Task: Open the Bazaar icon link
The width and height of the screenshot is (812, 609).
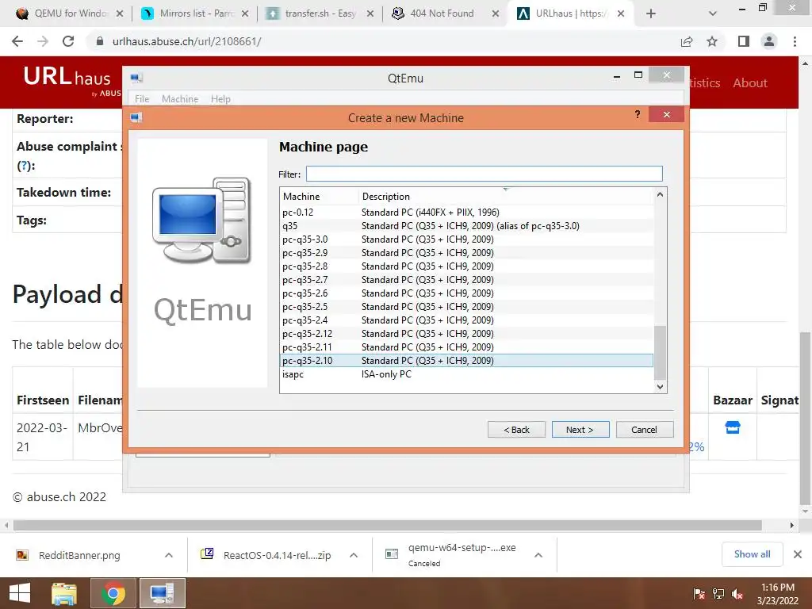Action: [x=732, y=427]
